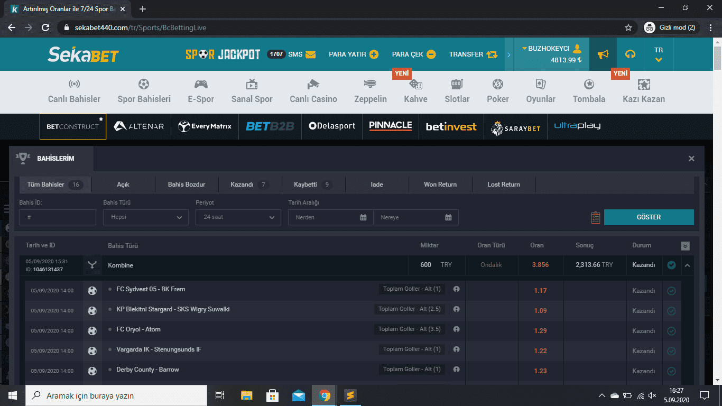Image resolution: width=722 pixels, height=406 pixels.
Task: Collapse Kombine bet details chevron
Action: (687, 265)
